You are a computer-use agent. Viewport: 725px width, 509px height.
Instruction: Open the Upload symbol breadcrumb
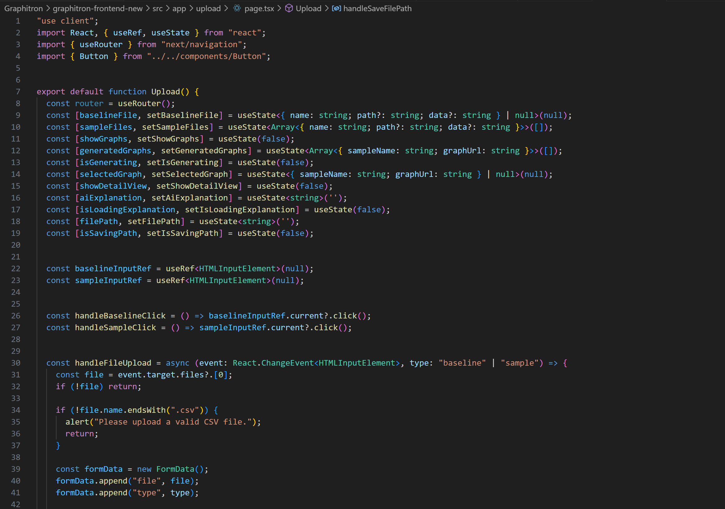click(x=308, y=8)
